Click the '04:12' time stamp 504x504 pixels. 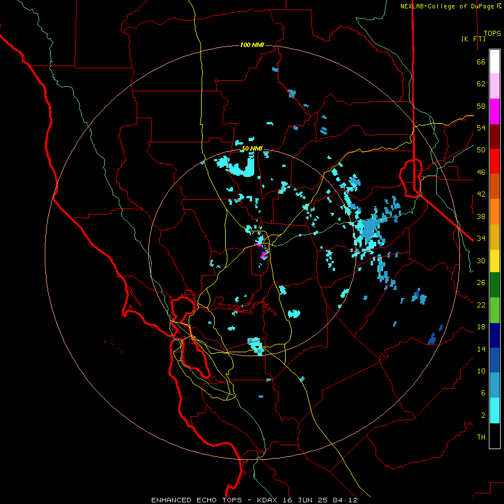click(x=345, y=500)
